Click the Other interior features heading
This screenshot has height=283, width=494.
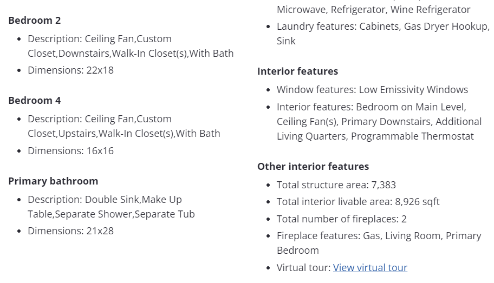click(313, 167)
